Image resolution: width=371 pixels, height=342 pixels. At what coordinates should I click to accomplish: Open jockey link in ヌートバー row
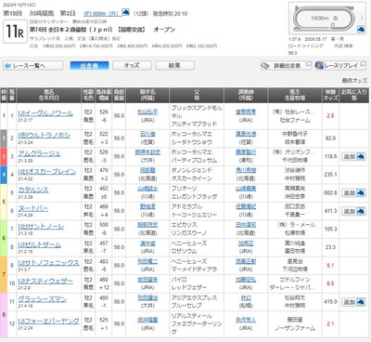pos(147,207)
